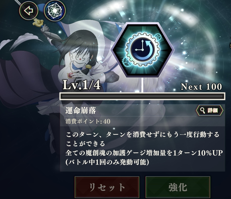Click the Next 100 experience label
This screenshot has width=231, height=199.
pyautogui.click(x=201, y=87)
